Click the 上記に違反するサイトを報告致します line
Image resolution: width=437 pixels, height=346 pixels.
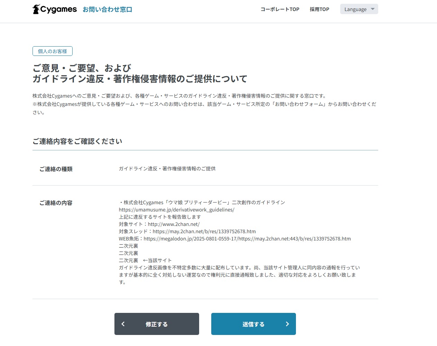(160, 217)
